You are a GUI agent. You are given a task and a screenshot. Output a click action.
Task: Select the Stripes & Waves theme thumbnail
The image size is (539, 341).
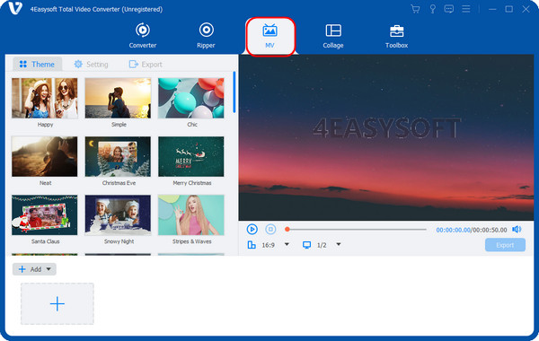191,215
